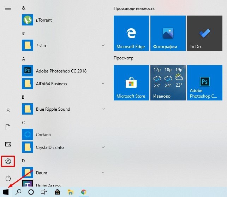Expand the Blue Ripple Sound chevron
This screenshot has width=227, height=197.
(103, 109)
